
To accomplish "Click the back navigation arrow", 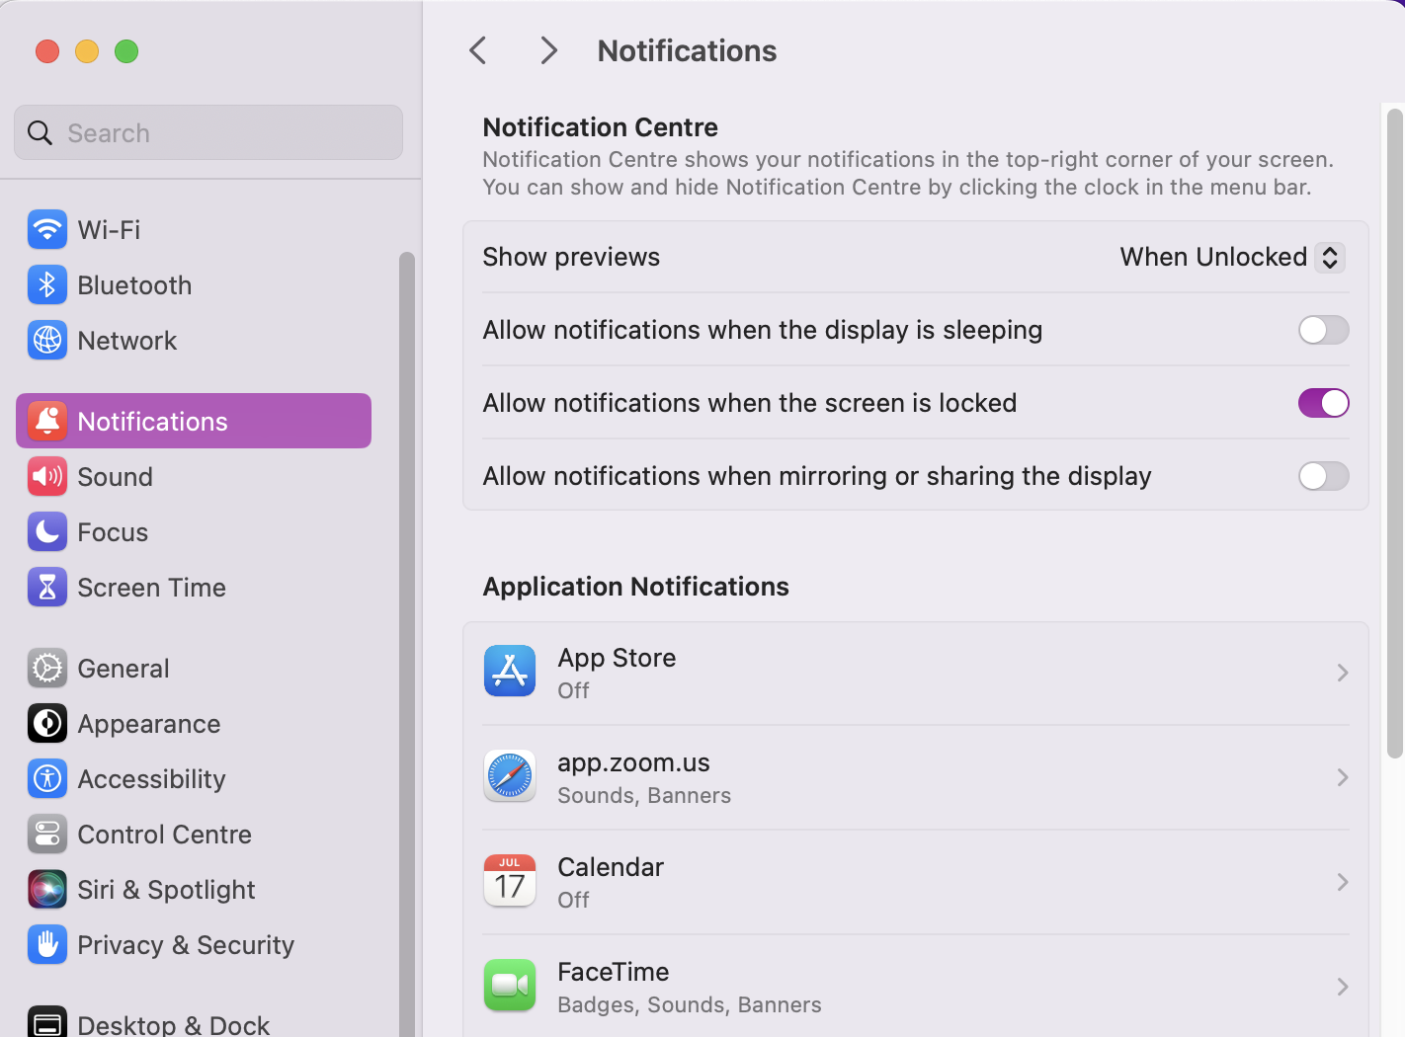I will pyautogui.click(x=478, y=49).
